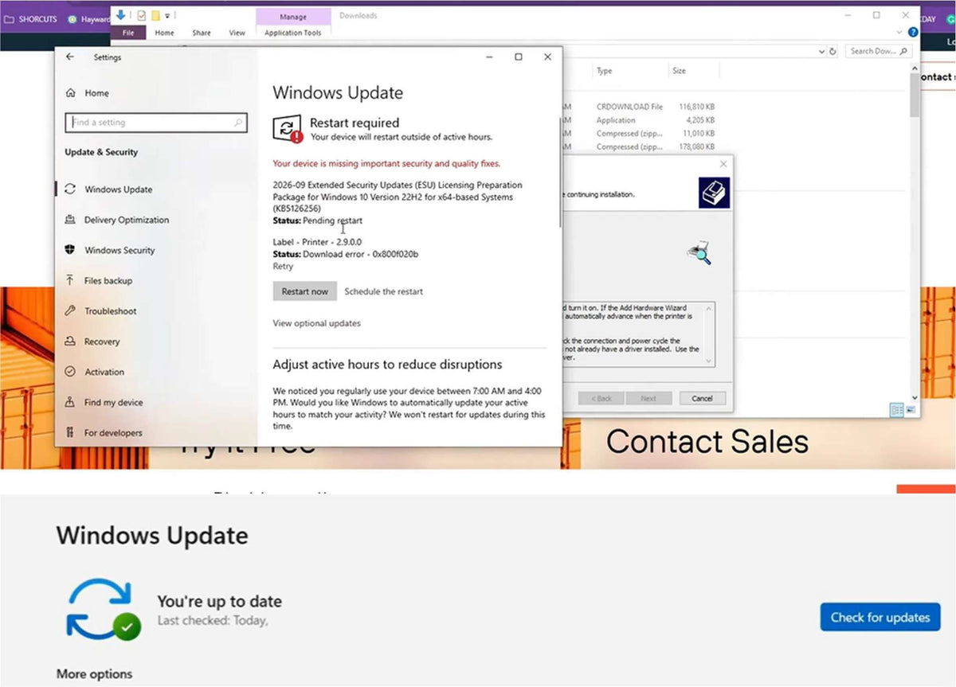Open View optional updates
The width and height of the screenshot is (956, 687).
[316, 323]
